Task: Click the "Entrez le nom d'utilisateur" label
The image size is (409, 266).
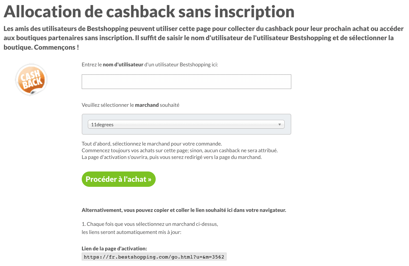Action: point(150,65)
